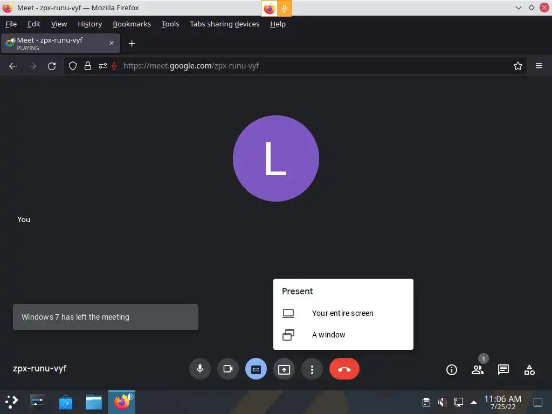Click the Firefox logo in sharing indicator
This screenshot has width=552, height=414.
point(270,8)
